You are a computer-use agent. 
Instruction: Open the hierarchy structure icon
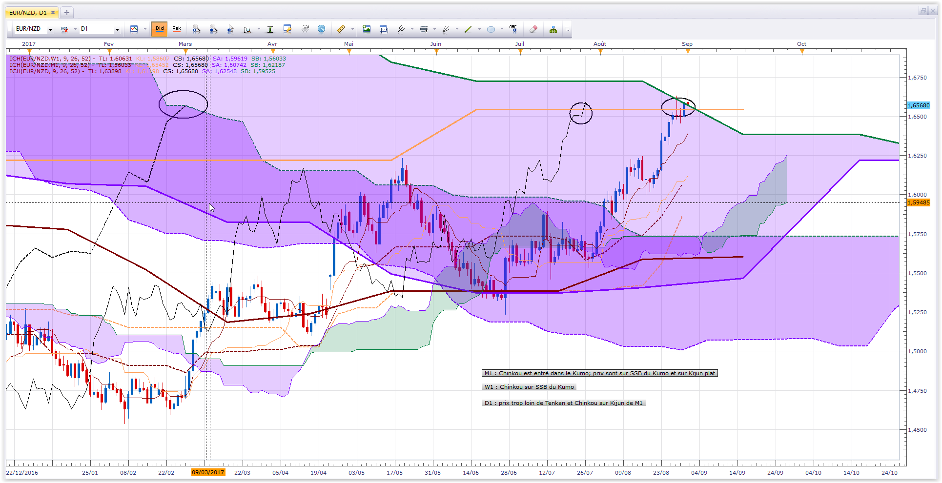[x=553, y=29]
